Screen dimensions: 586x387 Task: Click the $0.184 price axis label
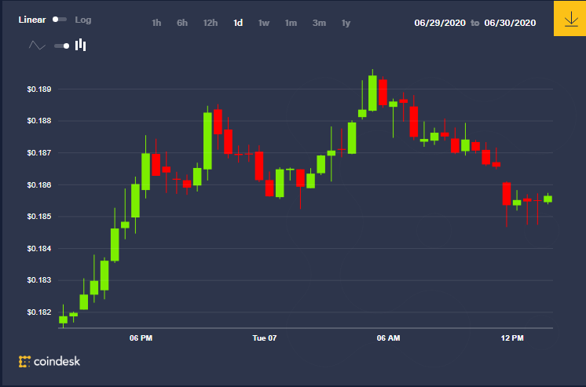(39, 248)
